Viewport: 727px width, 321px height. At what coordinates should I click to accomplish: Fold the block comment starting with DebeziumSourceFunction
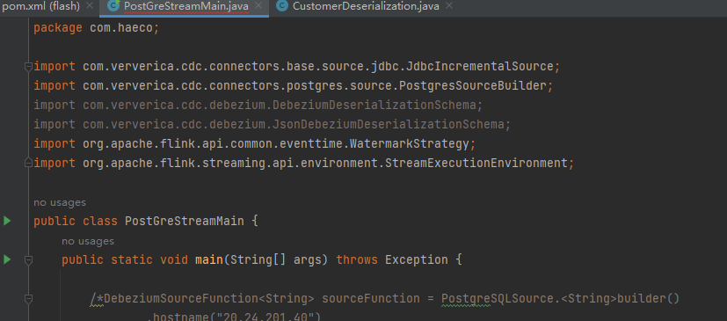(28, 299)
